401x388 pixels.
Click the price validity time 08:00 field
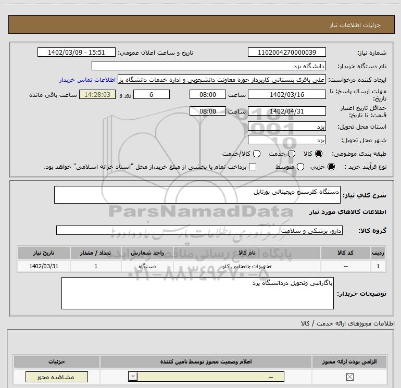pos(208,111)
